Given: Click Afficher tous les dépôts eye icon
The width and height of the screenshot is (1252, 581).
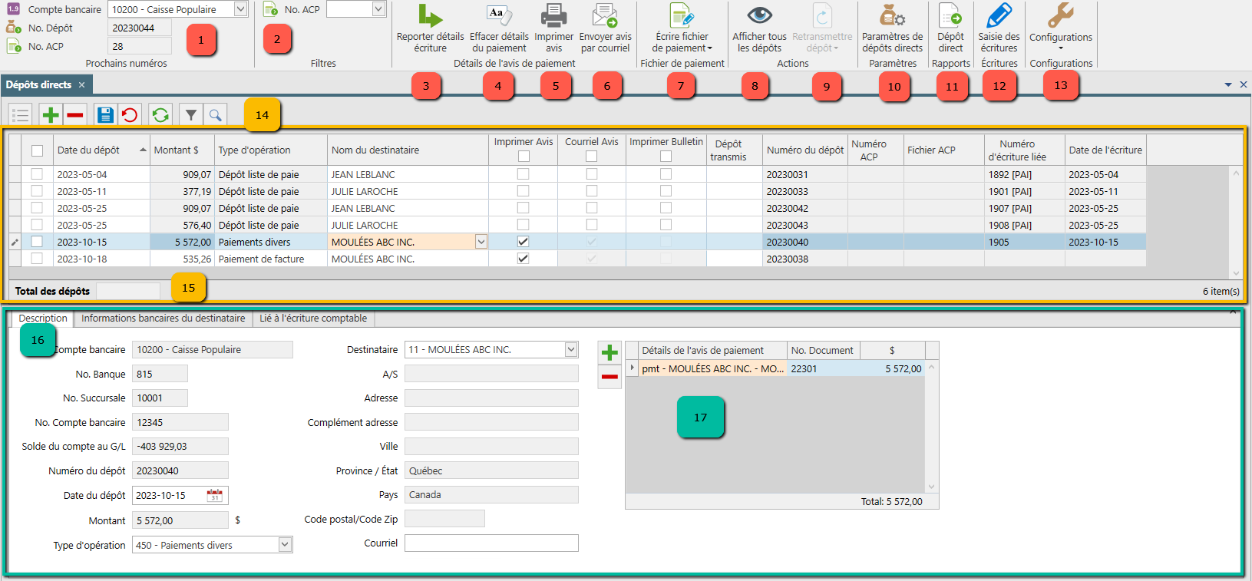Looking at the screenshot, I should 759,16.
